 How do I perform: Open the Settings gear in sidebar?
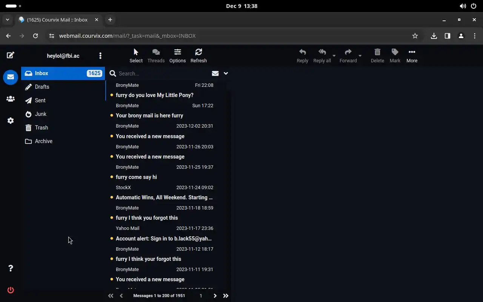click(x=11, y=120)
